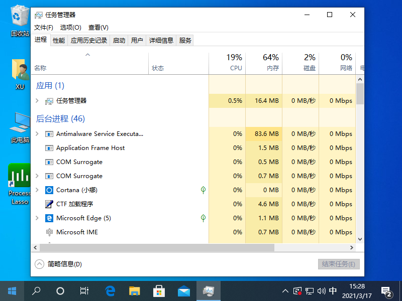Viewport: 402px width, 301px height.
Task: Expand the Microsoft Edge (5) process group
Action: click(x=37, y=218)
